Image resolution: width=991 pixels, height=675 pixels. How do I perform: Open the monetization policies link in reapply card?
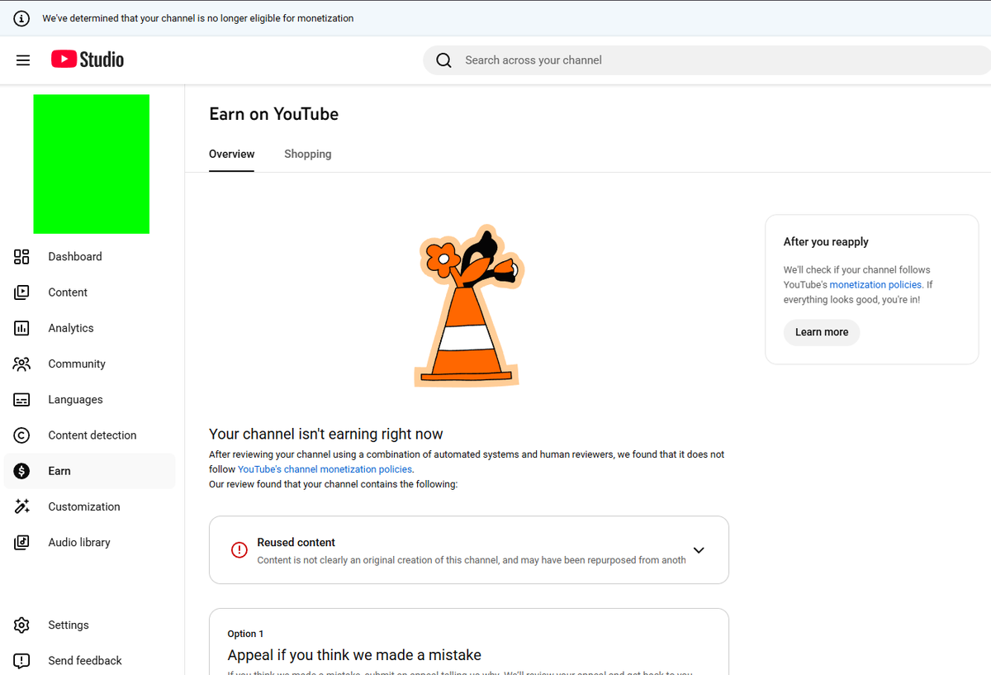click(875, 285)
